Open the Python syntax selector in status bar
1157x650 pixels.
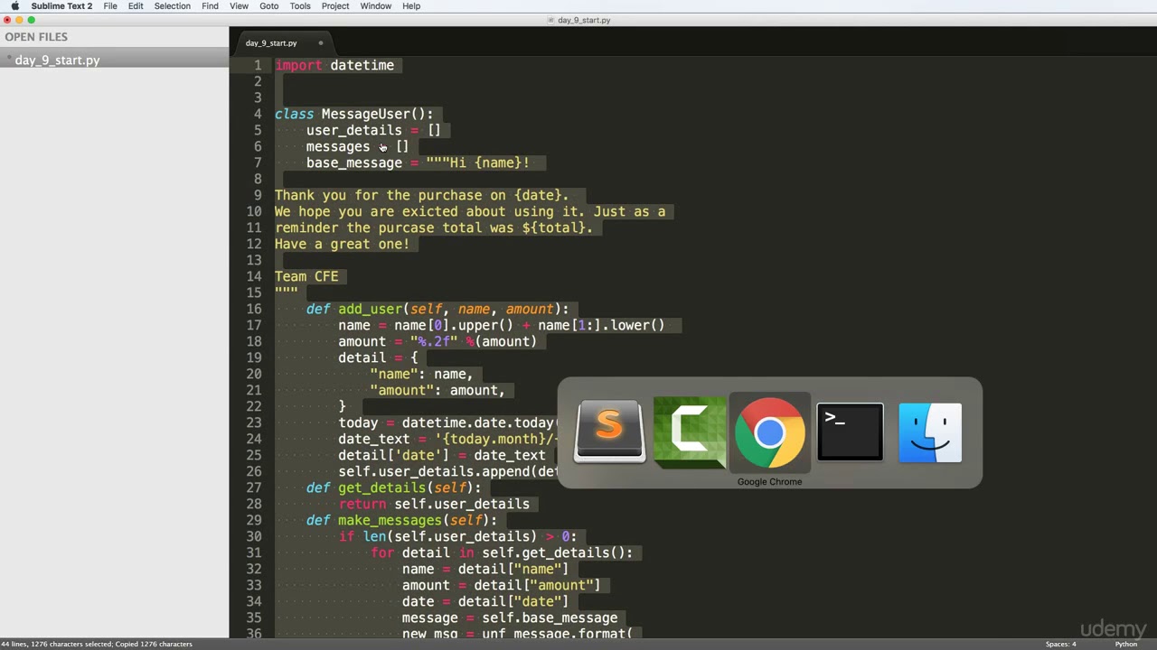(x=1125, y=644)
